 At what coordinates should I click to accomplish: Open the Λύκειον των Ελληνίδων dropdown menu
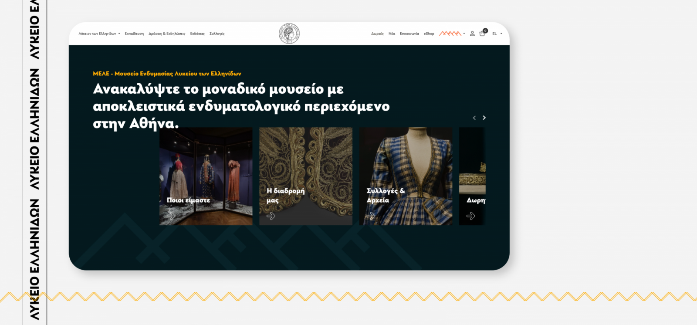(99, 34)
